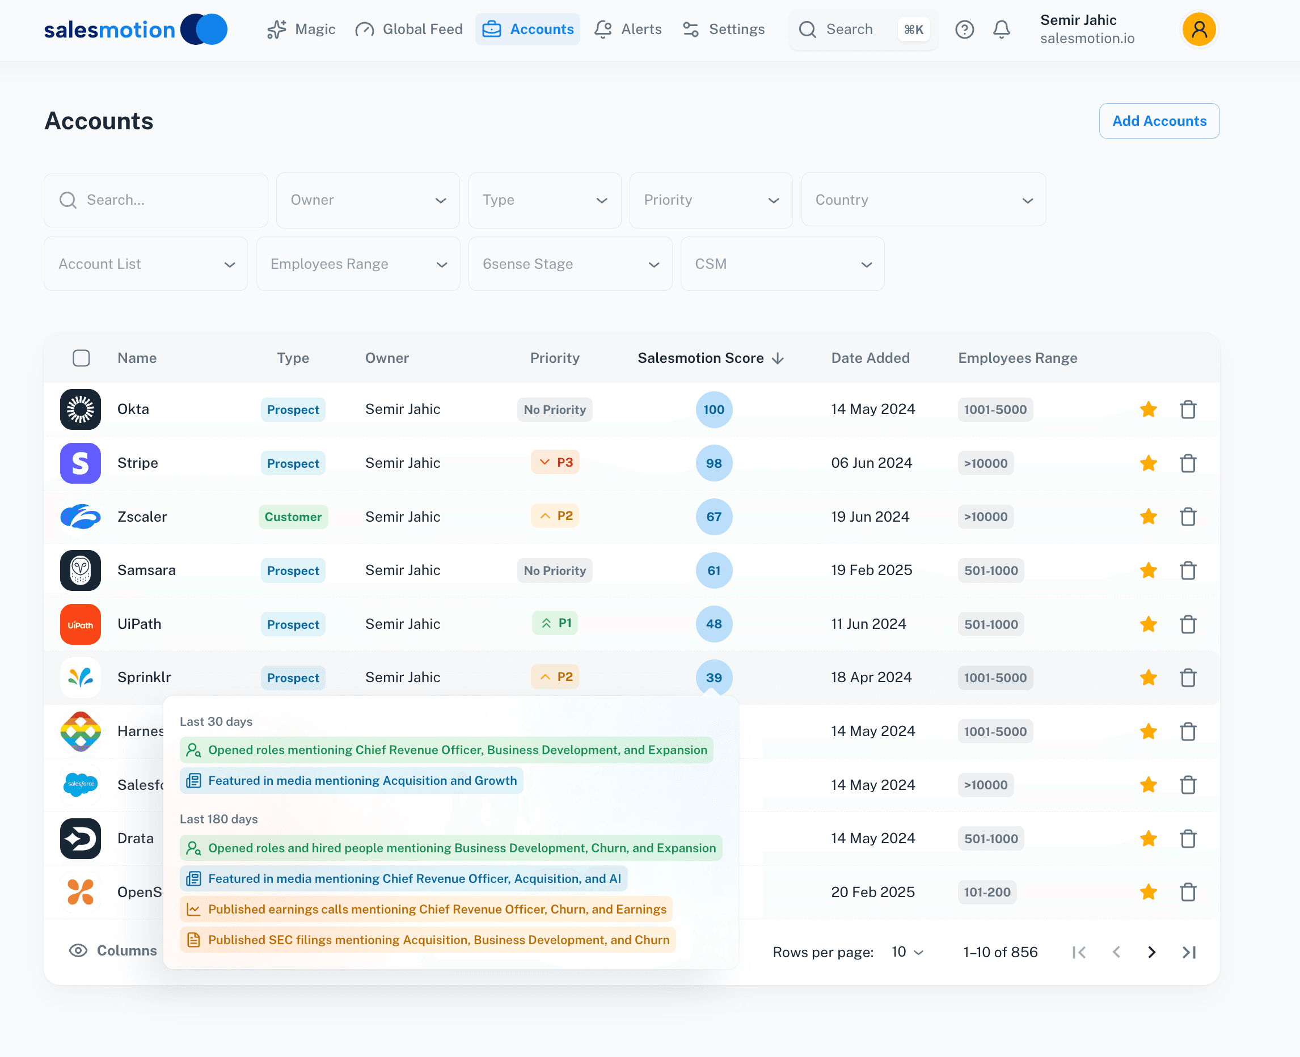Click the Drata logo icon
This screenshot has height=1057, width=1300.
pyautogui.click(x=81, y=838)
